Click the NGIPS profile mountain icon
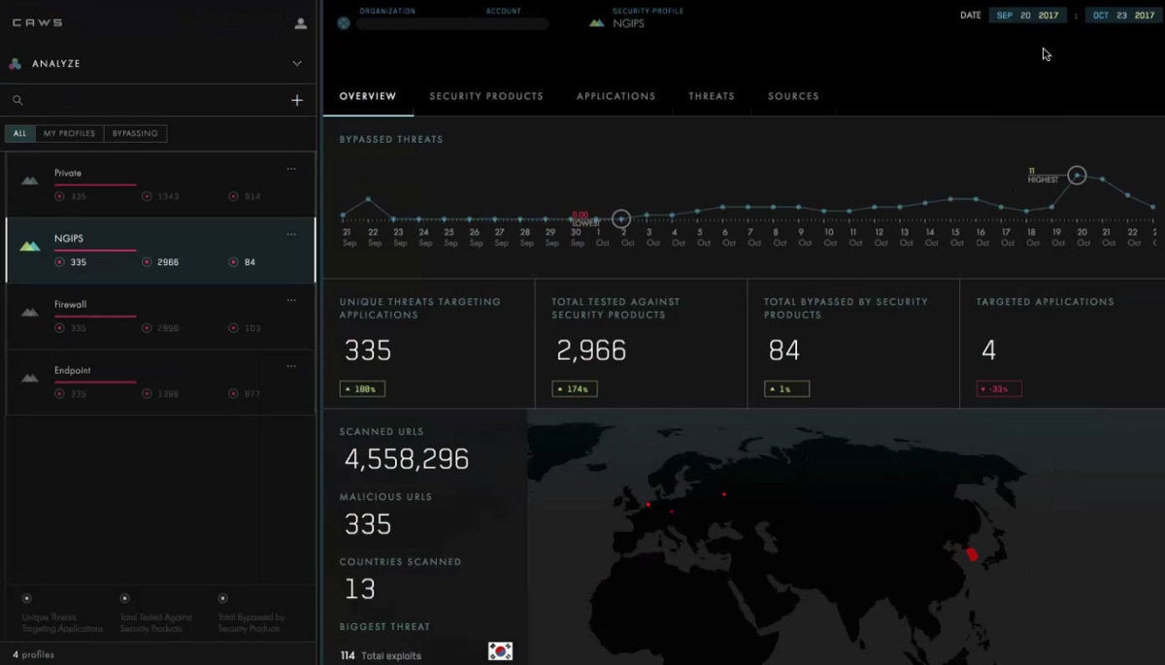Image resolution: width=1165 pixels, height=665 pixels. (30, 246)
